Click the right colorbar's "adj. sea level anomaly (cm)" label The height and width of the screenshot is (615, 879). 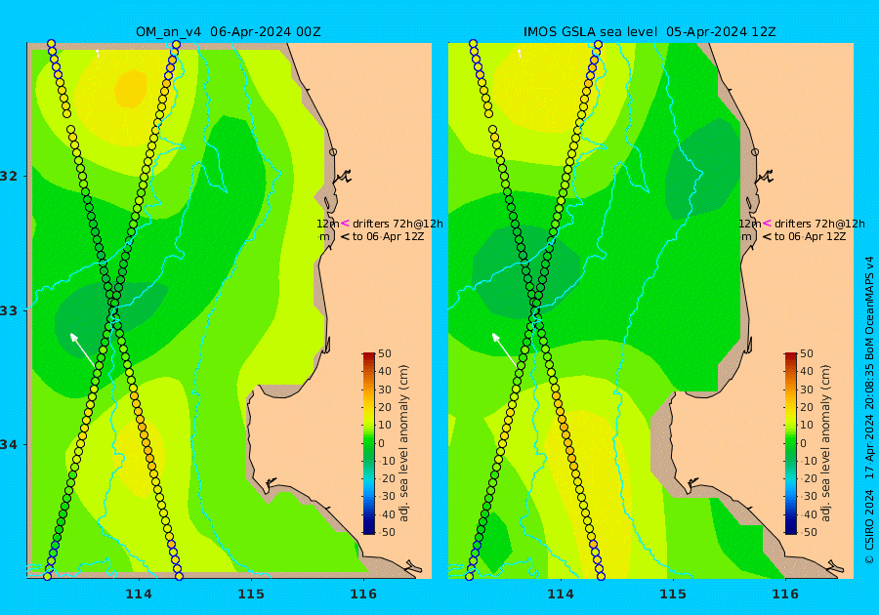point(825,443)
